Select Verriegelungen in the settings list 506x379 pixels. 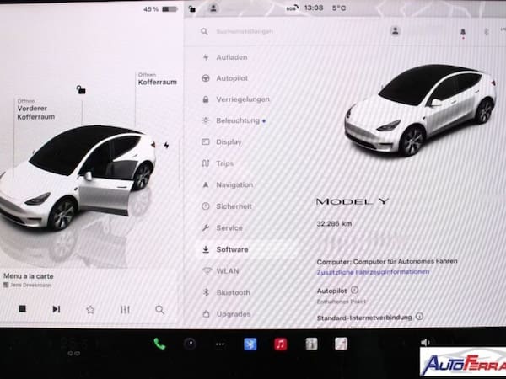coord(236,99)
